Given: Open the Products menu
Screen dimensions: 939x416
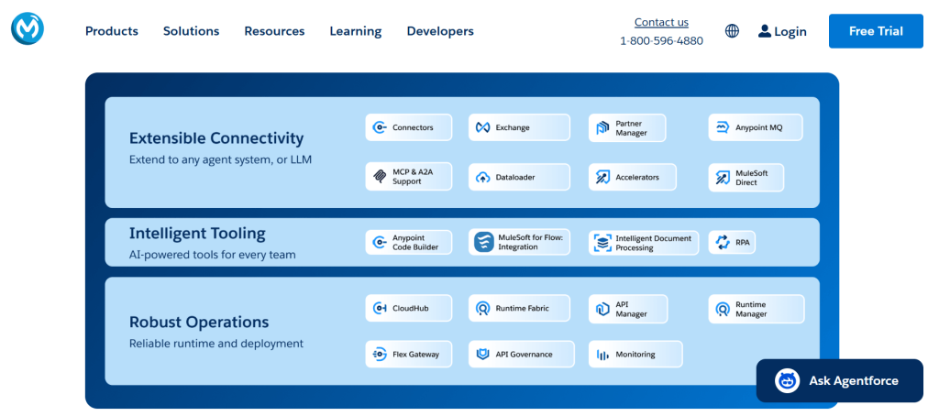Looking at the screenshot, I should [x=111, y=31].
